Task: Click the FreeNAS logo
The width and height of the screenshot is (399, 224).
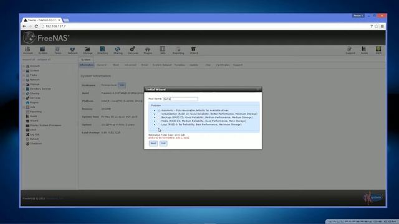Action: [x=46, y=37]
